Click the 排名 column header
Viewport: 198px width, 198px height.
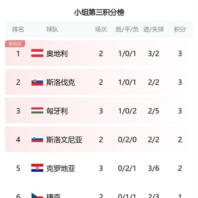[18, 29]
